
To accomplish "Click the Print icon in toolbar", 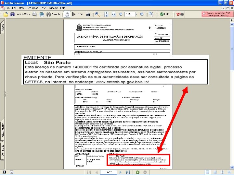I will 34,14.
